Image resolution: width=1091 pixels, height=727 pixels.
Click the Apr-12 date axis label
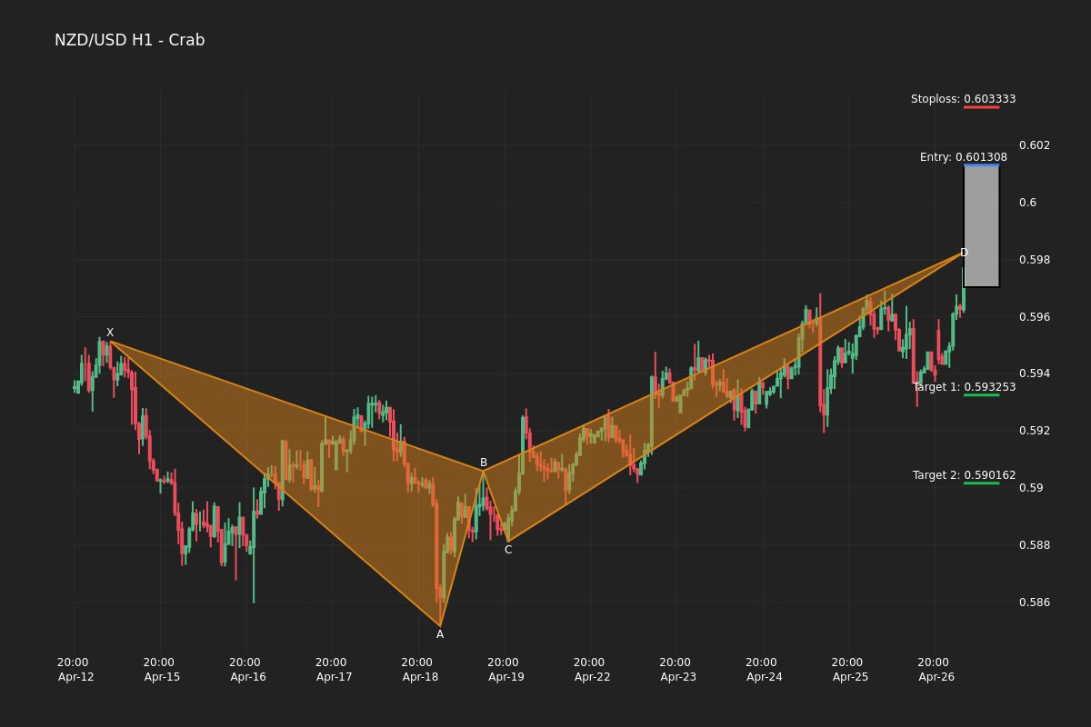75,677
